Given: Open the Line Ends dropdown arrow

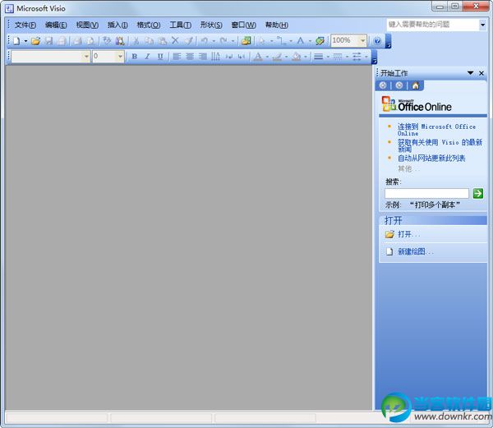Looking at the screenshot, I should [x=366, y=57].
